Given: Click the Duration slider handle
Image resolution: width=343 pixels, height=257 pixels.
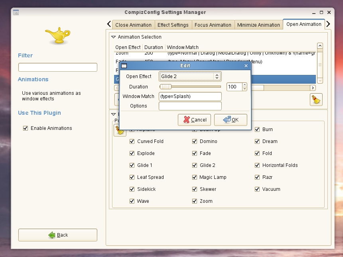Looking at the screenshot, I should 166,87.
